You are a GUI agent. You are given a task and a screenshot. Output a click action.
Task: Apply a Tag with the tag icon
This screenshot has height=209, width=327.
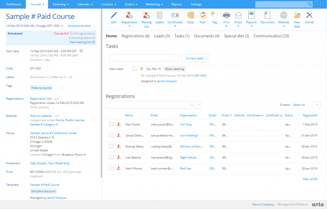[x=214, y=16]
